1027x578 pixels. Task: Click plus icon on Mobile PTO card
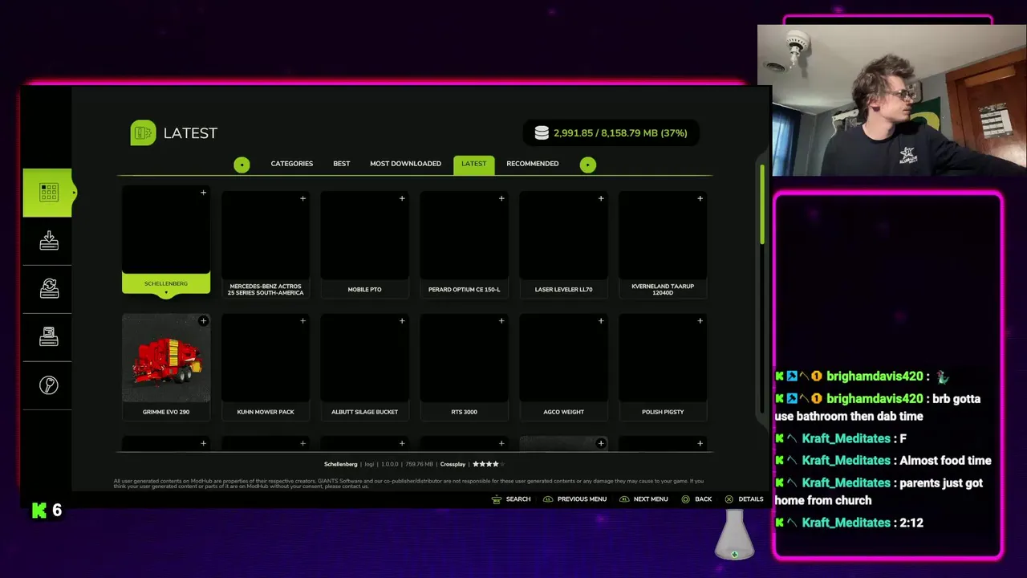402,198
